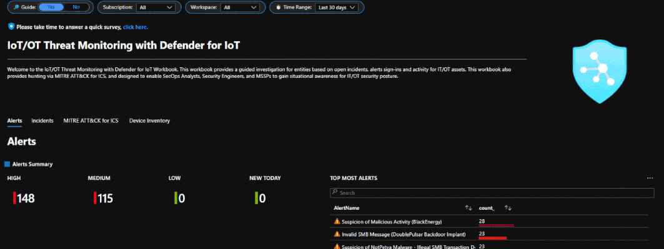The image size is (664, 249).
Task: Click the Guide parameter icon
Action: click(16, 7)
